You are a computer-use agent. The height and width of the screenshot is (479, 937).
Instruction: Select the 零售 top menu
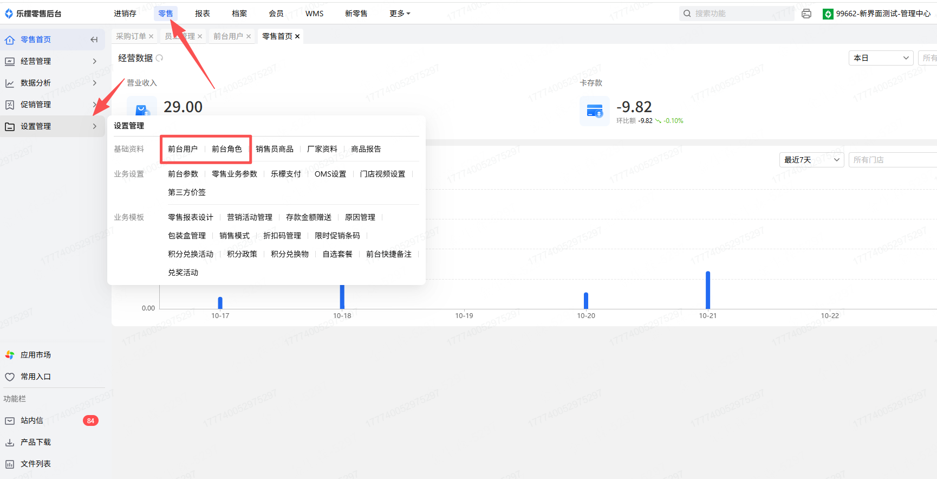pos(166,14)
